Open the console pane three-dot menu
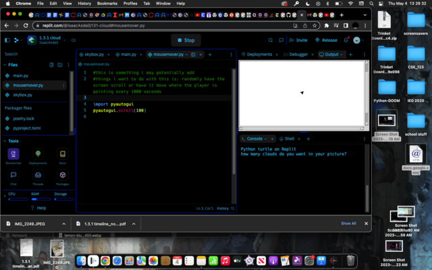 (364, 139)
